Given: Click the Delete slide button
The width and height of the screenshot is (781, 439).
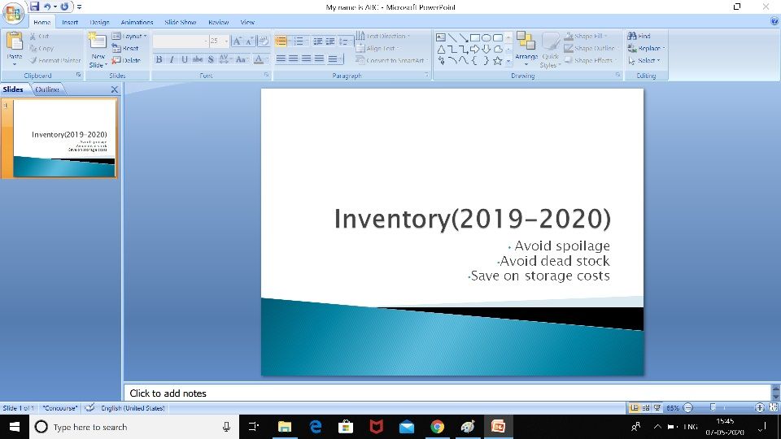Looking at the screenshot, I should (x=127, y=60).
